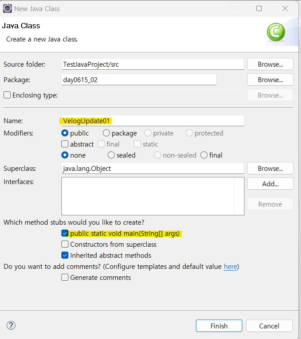The height and width of the screenshot is (339, 301).
Task: Uncheck public static void main stub
Action: [x=65, y=233]
